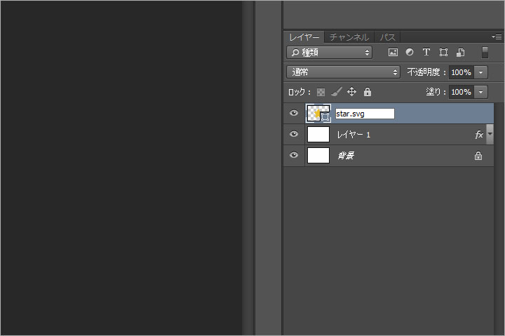505x336 pixels.
Task: Hide the 背景 layer
Action: click(293, 155)
